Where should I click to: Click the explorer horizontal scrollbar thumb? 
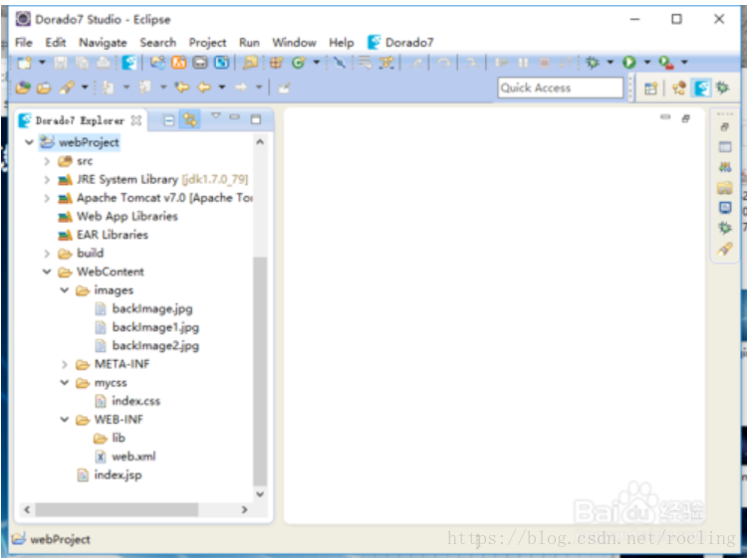pyautogui.click(x=117, y=509)
